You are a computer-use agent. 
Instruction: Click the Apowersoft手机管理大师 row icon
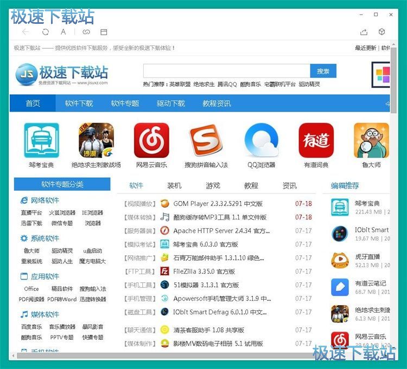164,298
